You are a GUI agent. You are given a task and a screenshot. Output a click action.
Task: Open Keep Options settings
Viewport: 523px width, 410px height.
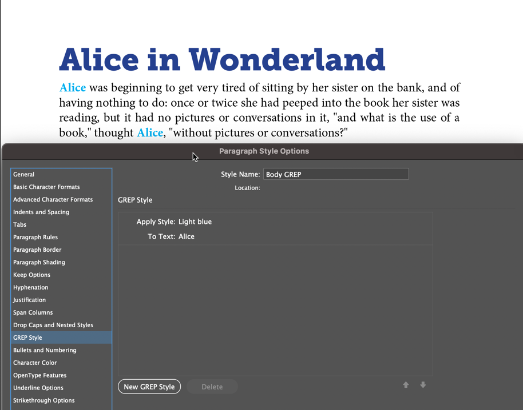tap(61, 275)
